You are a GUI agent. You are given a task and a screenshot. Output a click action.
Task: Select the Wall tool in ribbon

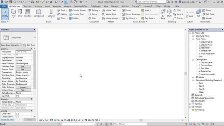click(13, 13)
